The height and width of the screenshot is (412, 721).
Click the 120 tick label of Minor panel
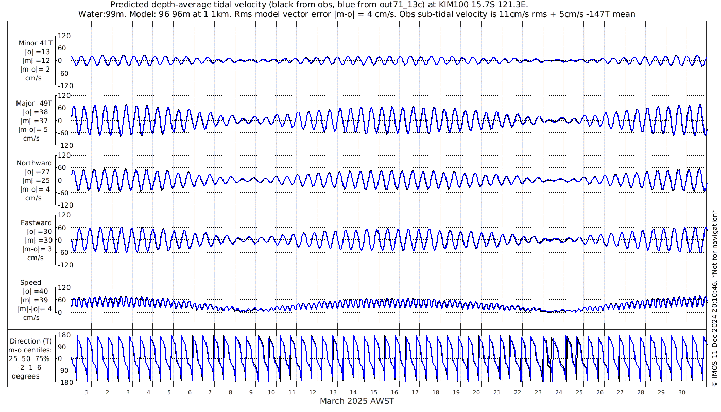click(64, 36)
